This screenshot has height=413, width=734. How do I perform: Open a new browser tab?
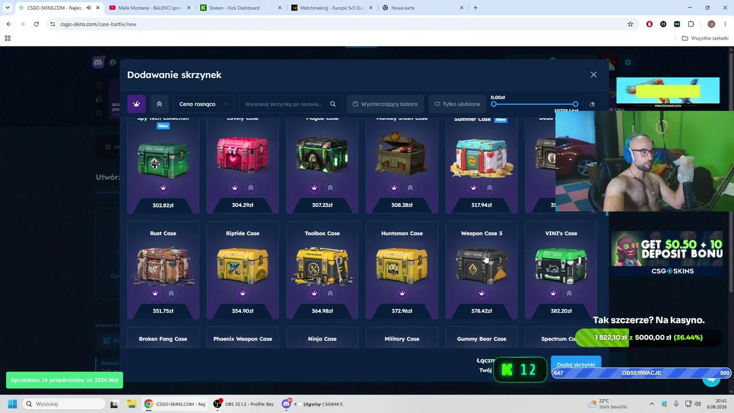[475, 8]
